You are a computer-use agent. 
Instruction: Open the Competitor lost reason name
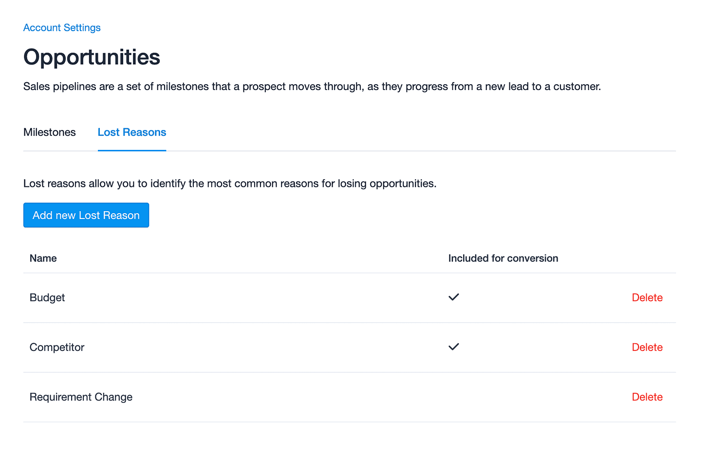tap(57, 347)
